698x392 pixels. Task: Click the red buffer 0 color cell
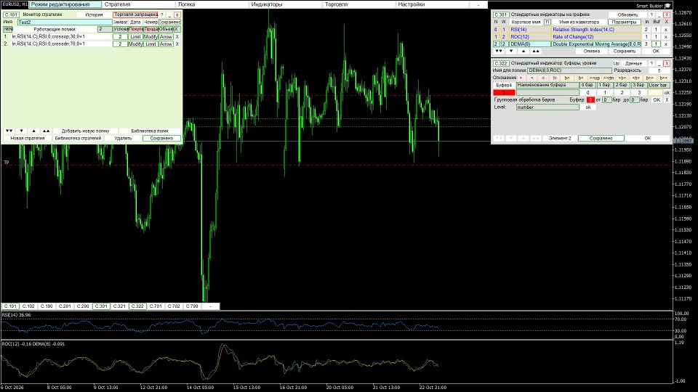pyautogui.click(x=504, y=92)
